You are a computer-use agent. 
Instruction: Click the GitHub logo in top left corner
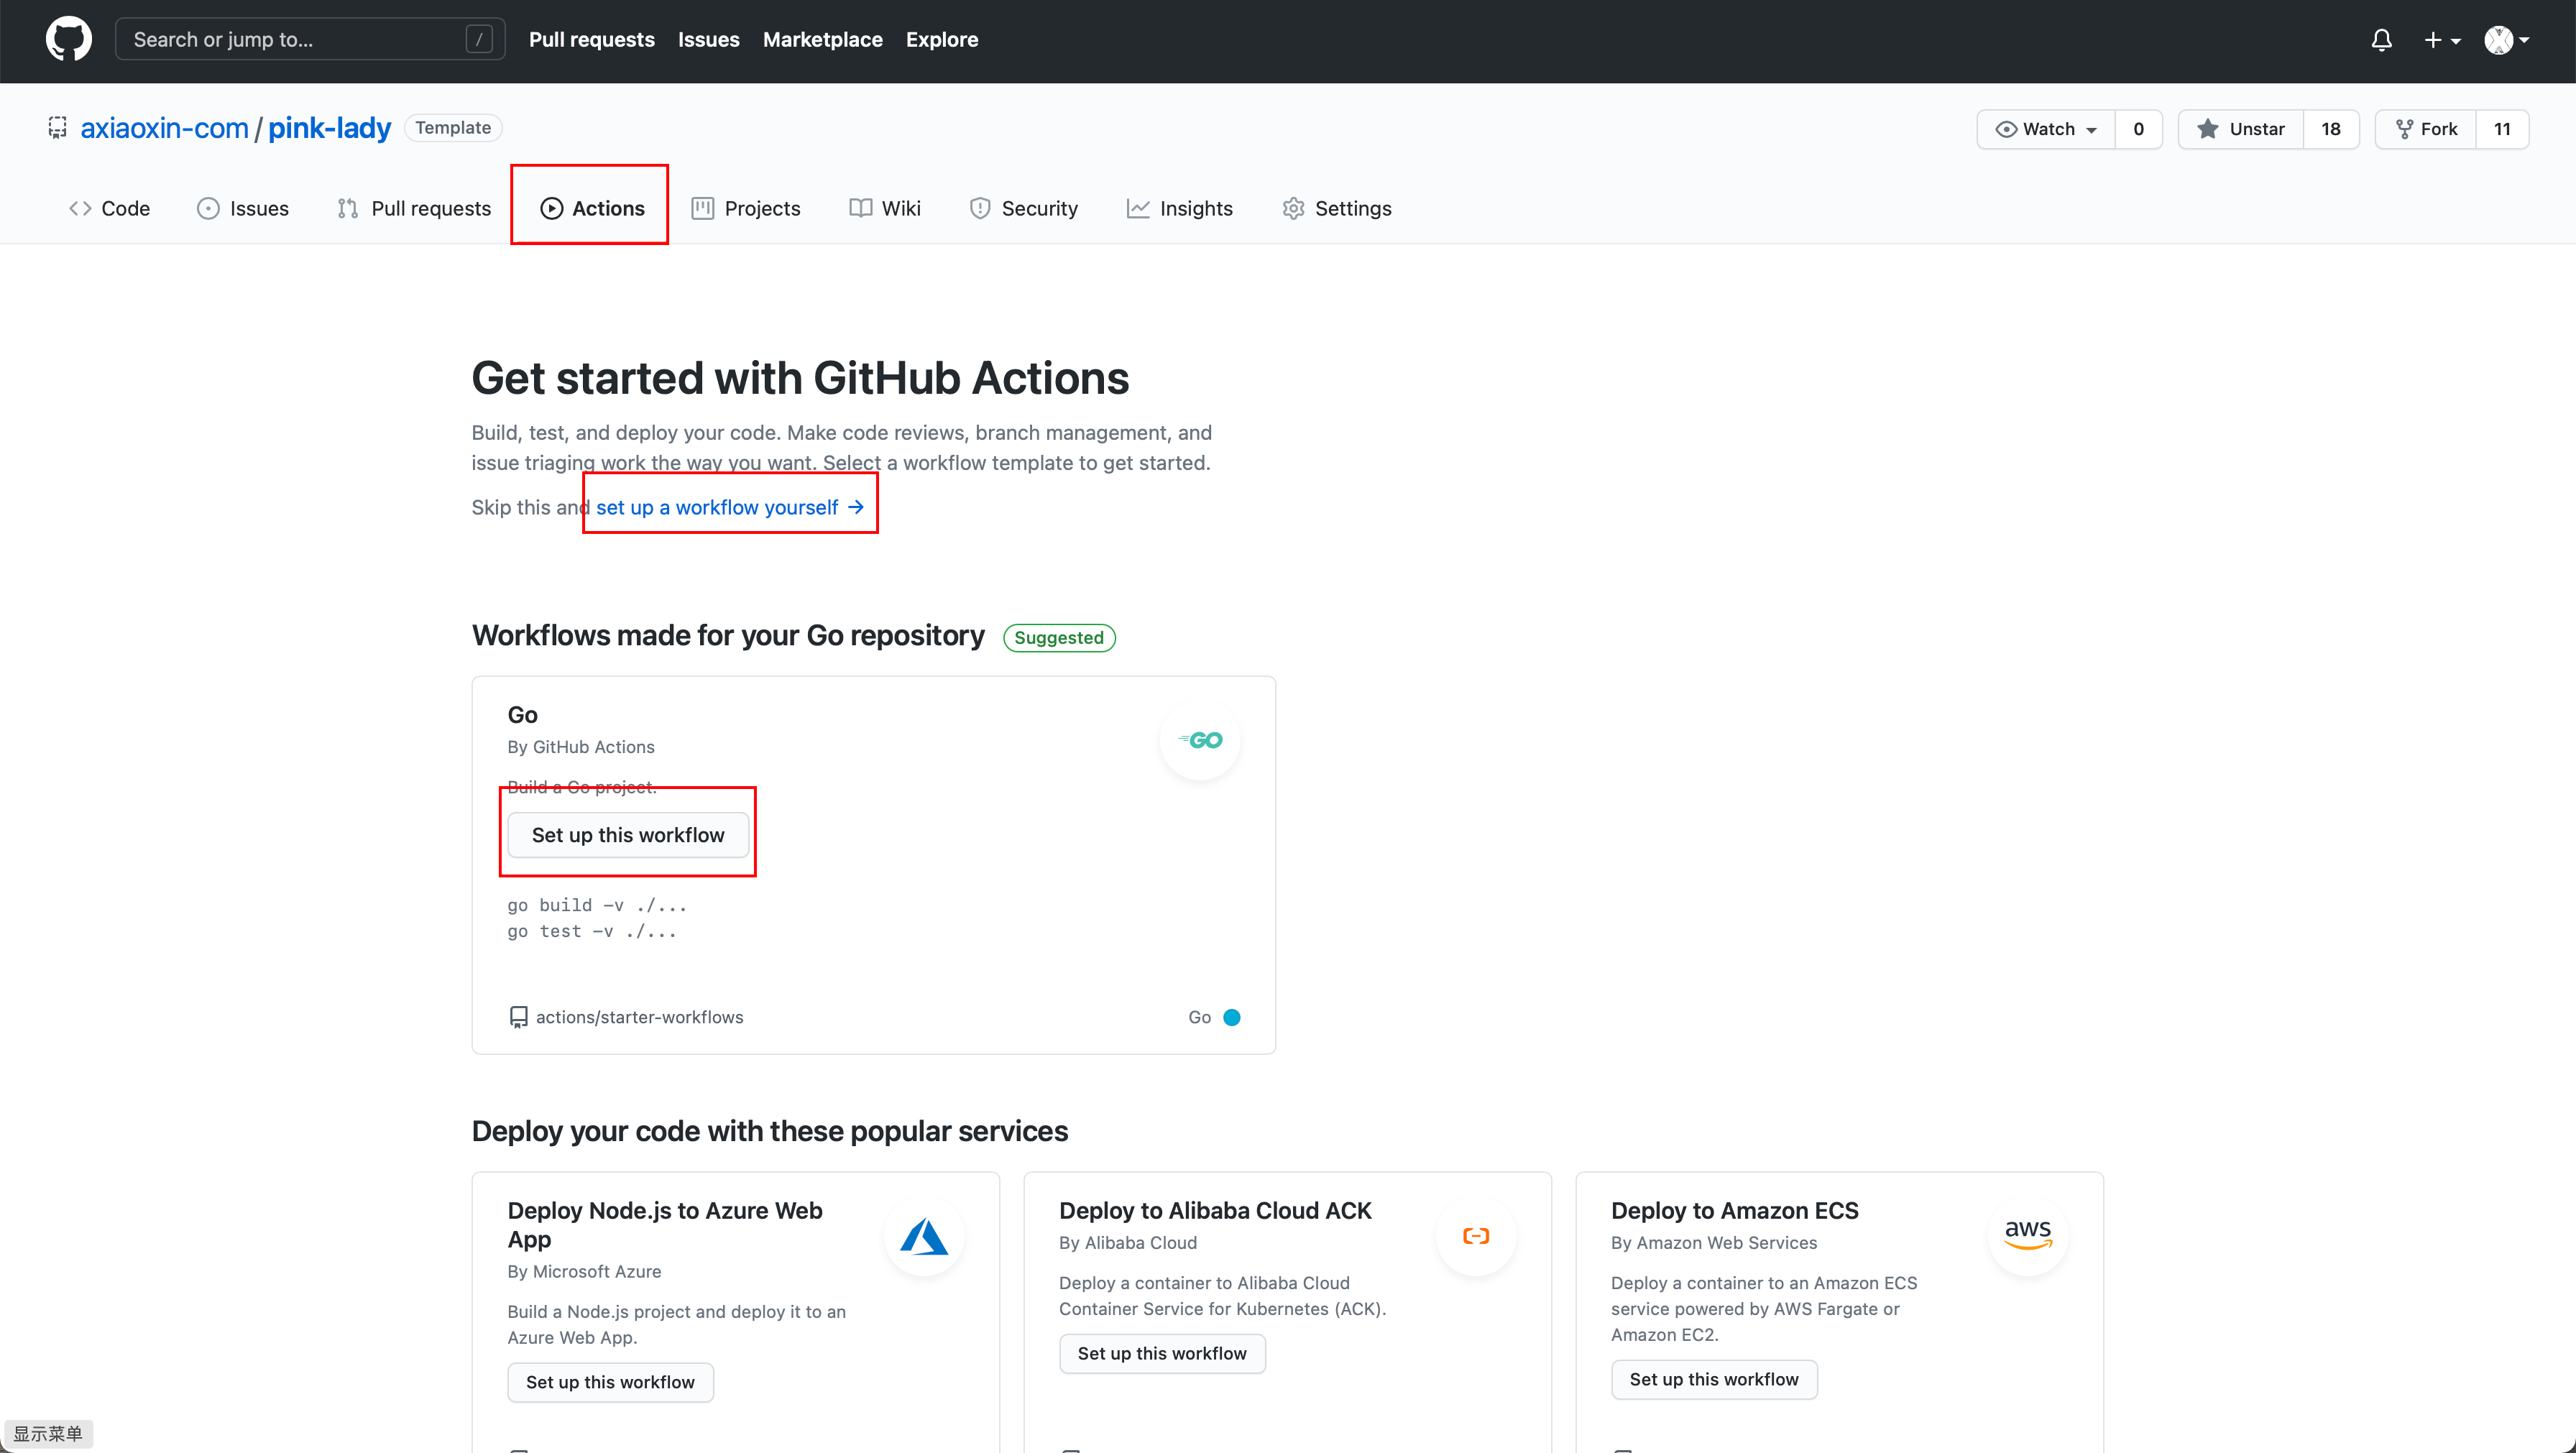pos(68,39)
